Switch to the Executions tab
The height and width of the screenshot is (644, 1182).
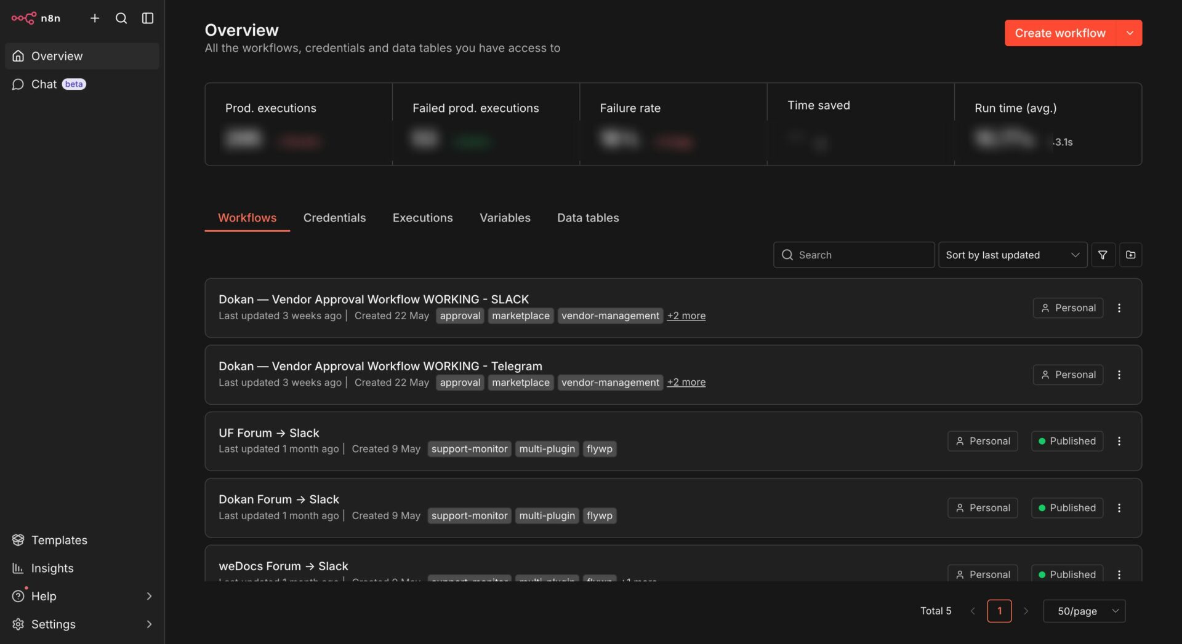422,218
